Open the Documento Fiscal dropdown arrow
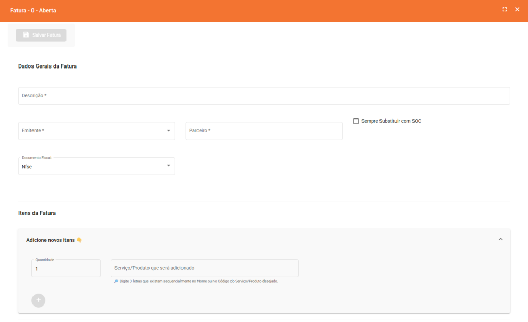 [x=168, y=166]
